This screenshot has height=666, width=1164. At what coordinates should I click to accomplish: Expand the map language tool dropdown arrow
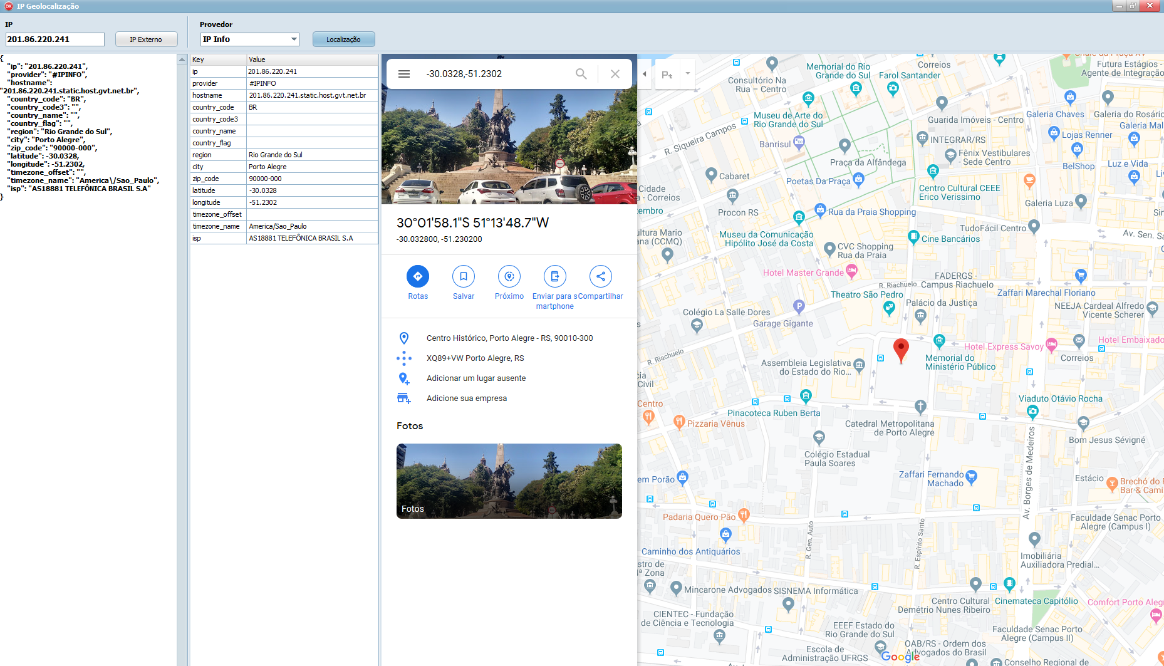click(x=687, y=74)
